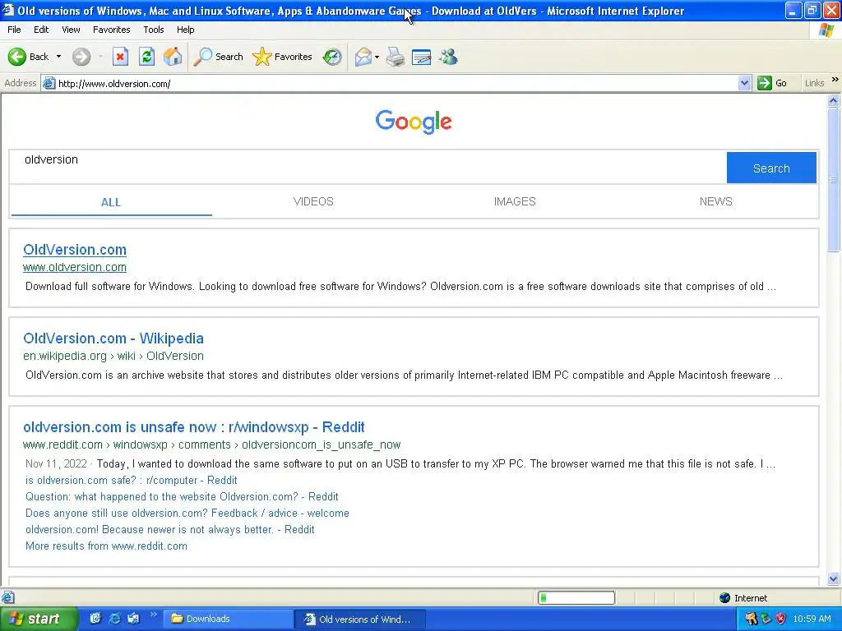842x631 pixels.
Task: Expand the Quick Launch chevron
Action: (x=154, y=615)
